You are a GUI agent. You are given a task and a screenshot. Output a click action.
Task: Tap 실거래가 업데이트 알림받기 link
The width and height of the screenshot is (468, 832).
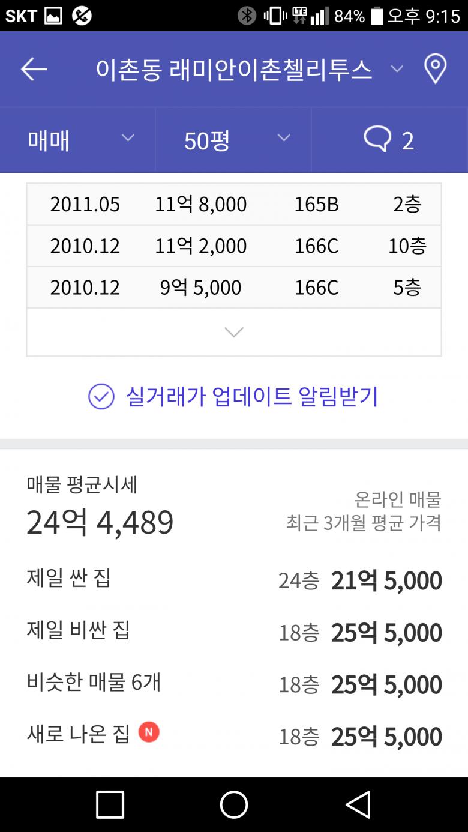(252, 397)
